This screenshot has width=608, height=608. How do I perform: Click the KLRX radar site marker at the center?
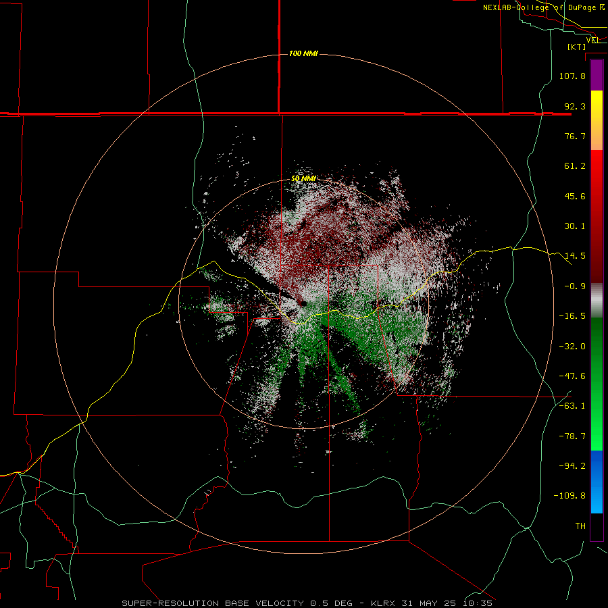[x=303, y=303]
